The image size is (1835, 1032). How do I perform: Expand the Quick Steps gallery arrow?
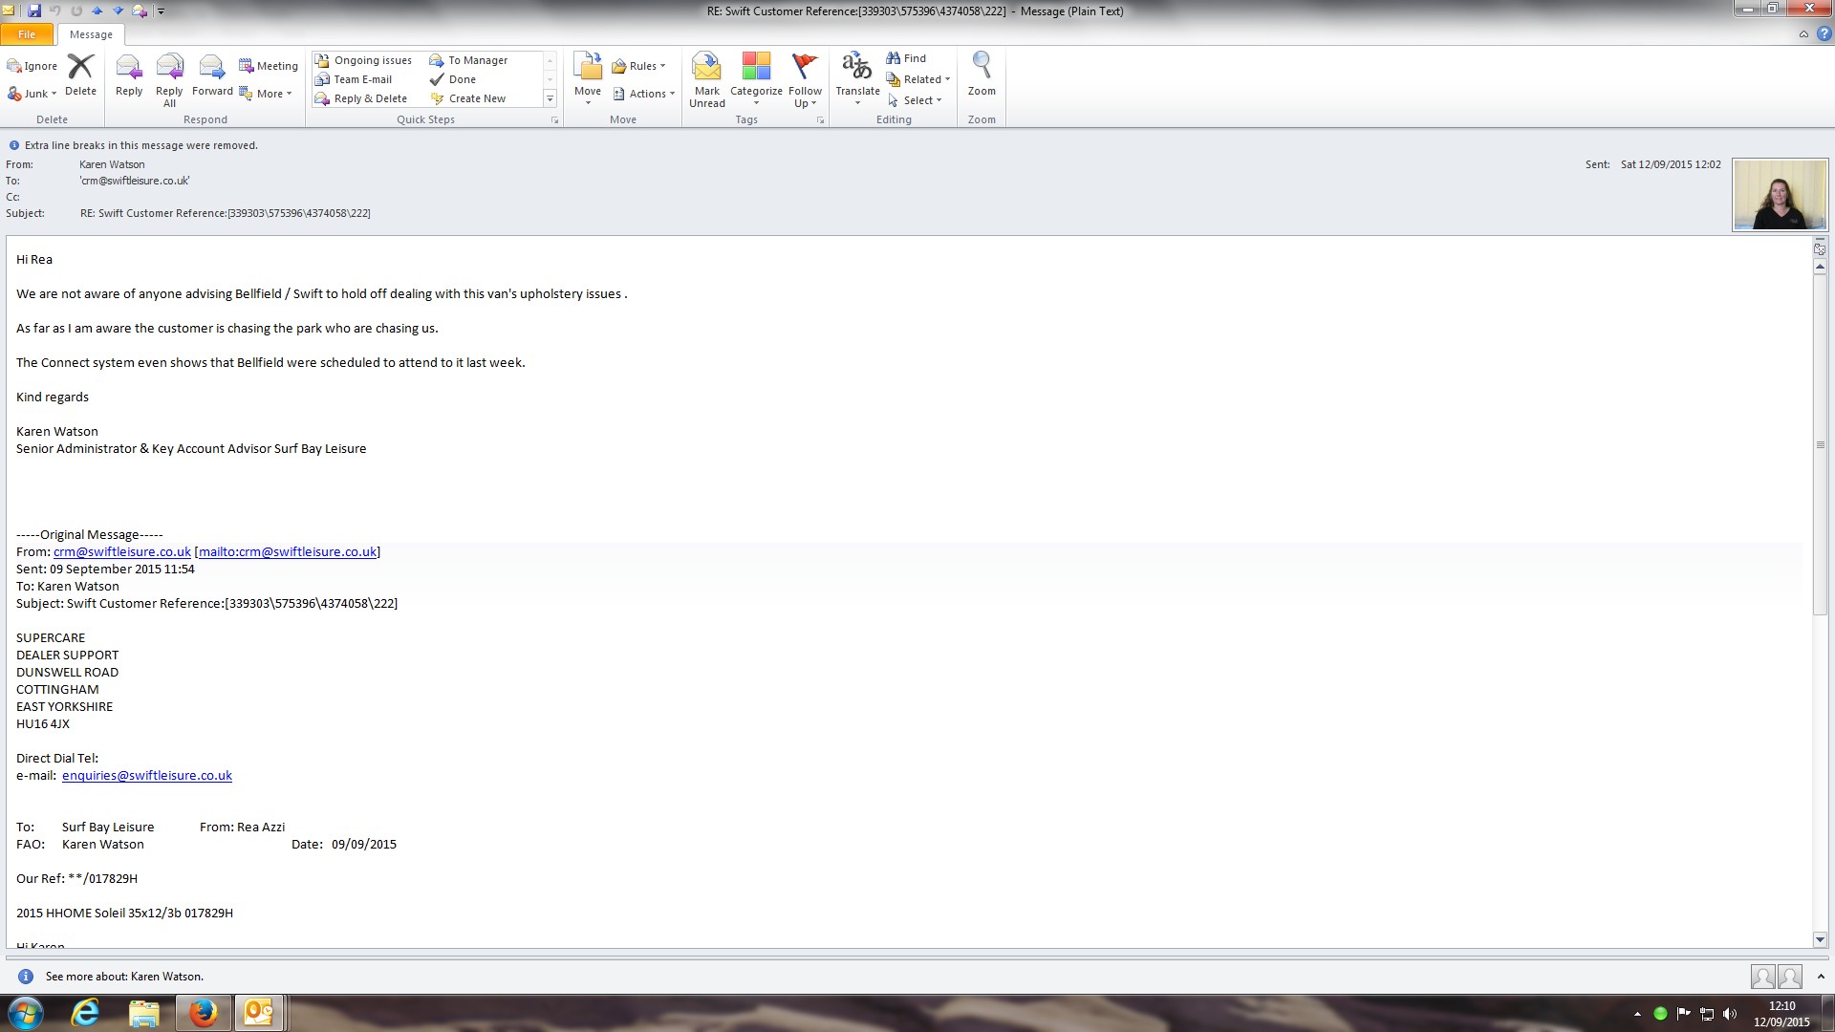tap(550, 99)
